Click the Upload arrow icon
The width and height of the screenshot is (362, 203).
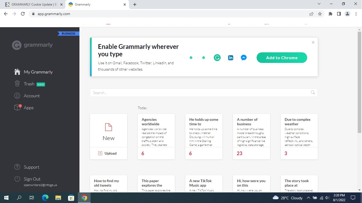coord(100,153)
